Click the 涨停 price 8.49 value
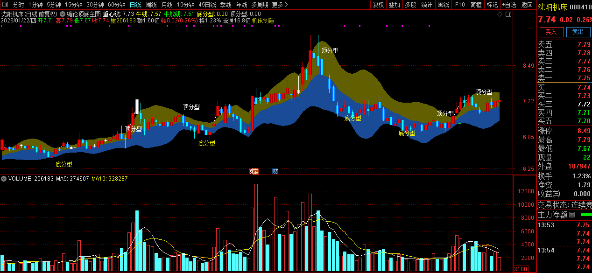The height and width of the screenshot is (273, 592). click(x=584, y=131)
